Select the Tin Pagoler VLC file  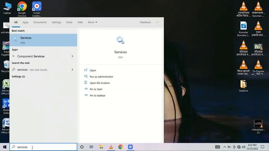point(258,68)
